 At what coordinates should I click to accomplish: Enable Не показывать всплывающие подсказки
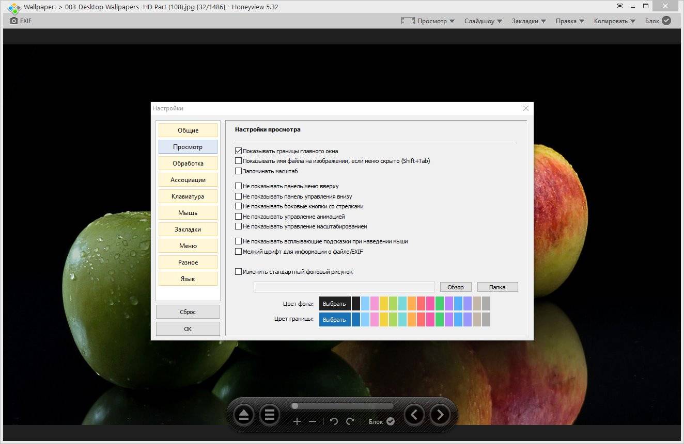(x=238, y=241)
